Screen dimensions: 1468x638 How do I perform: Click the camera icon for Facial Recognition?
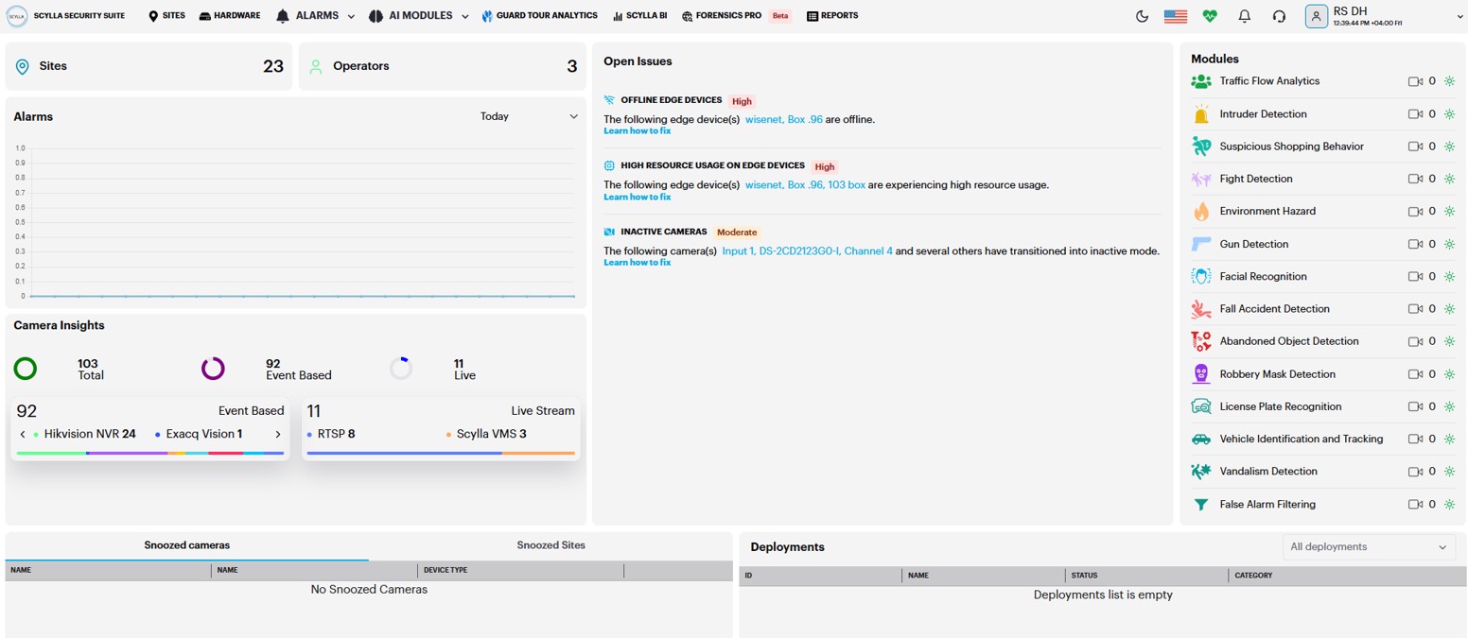pyautogui.click(x=1415, y=277)
